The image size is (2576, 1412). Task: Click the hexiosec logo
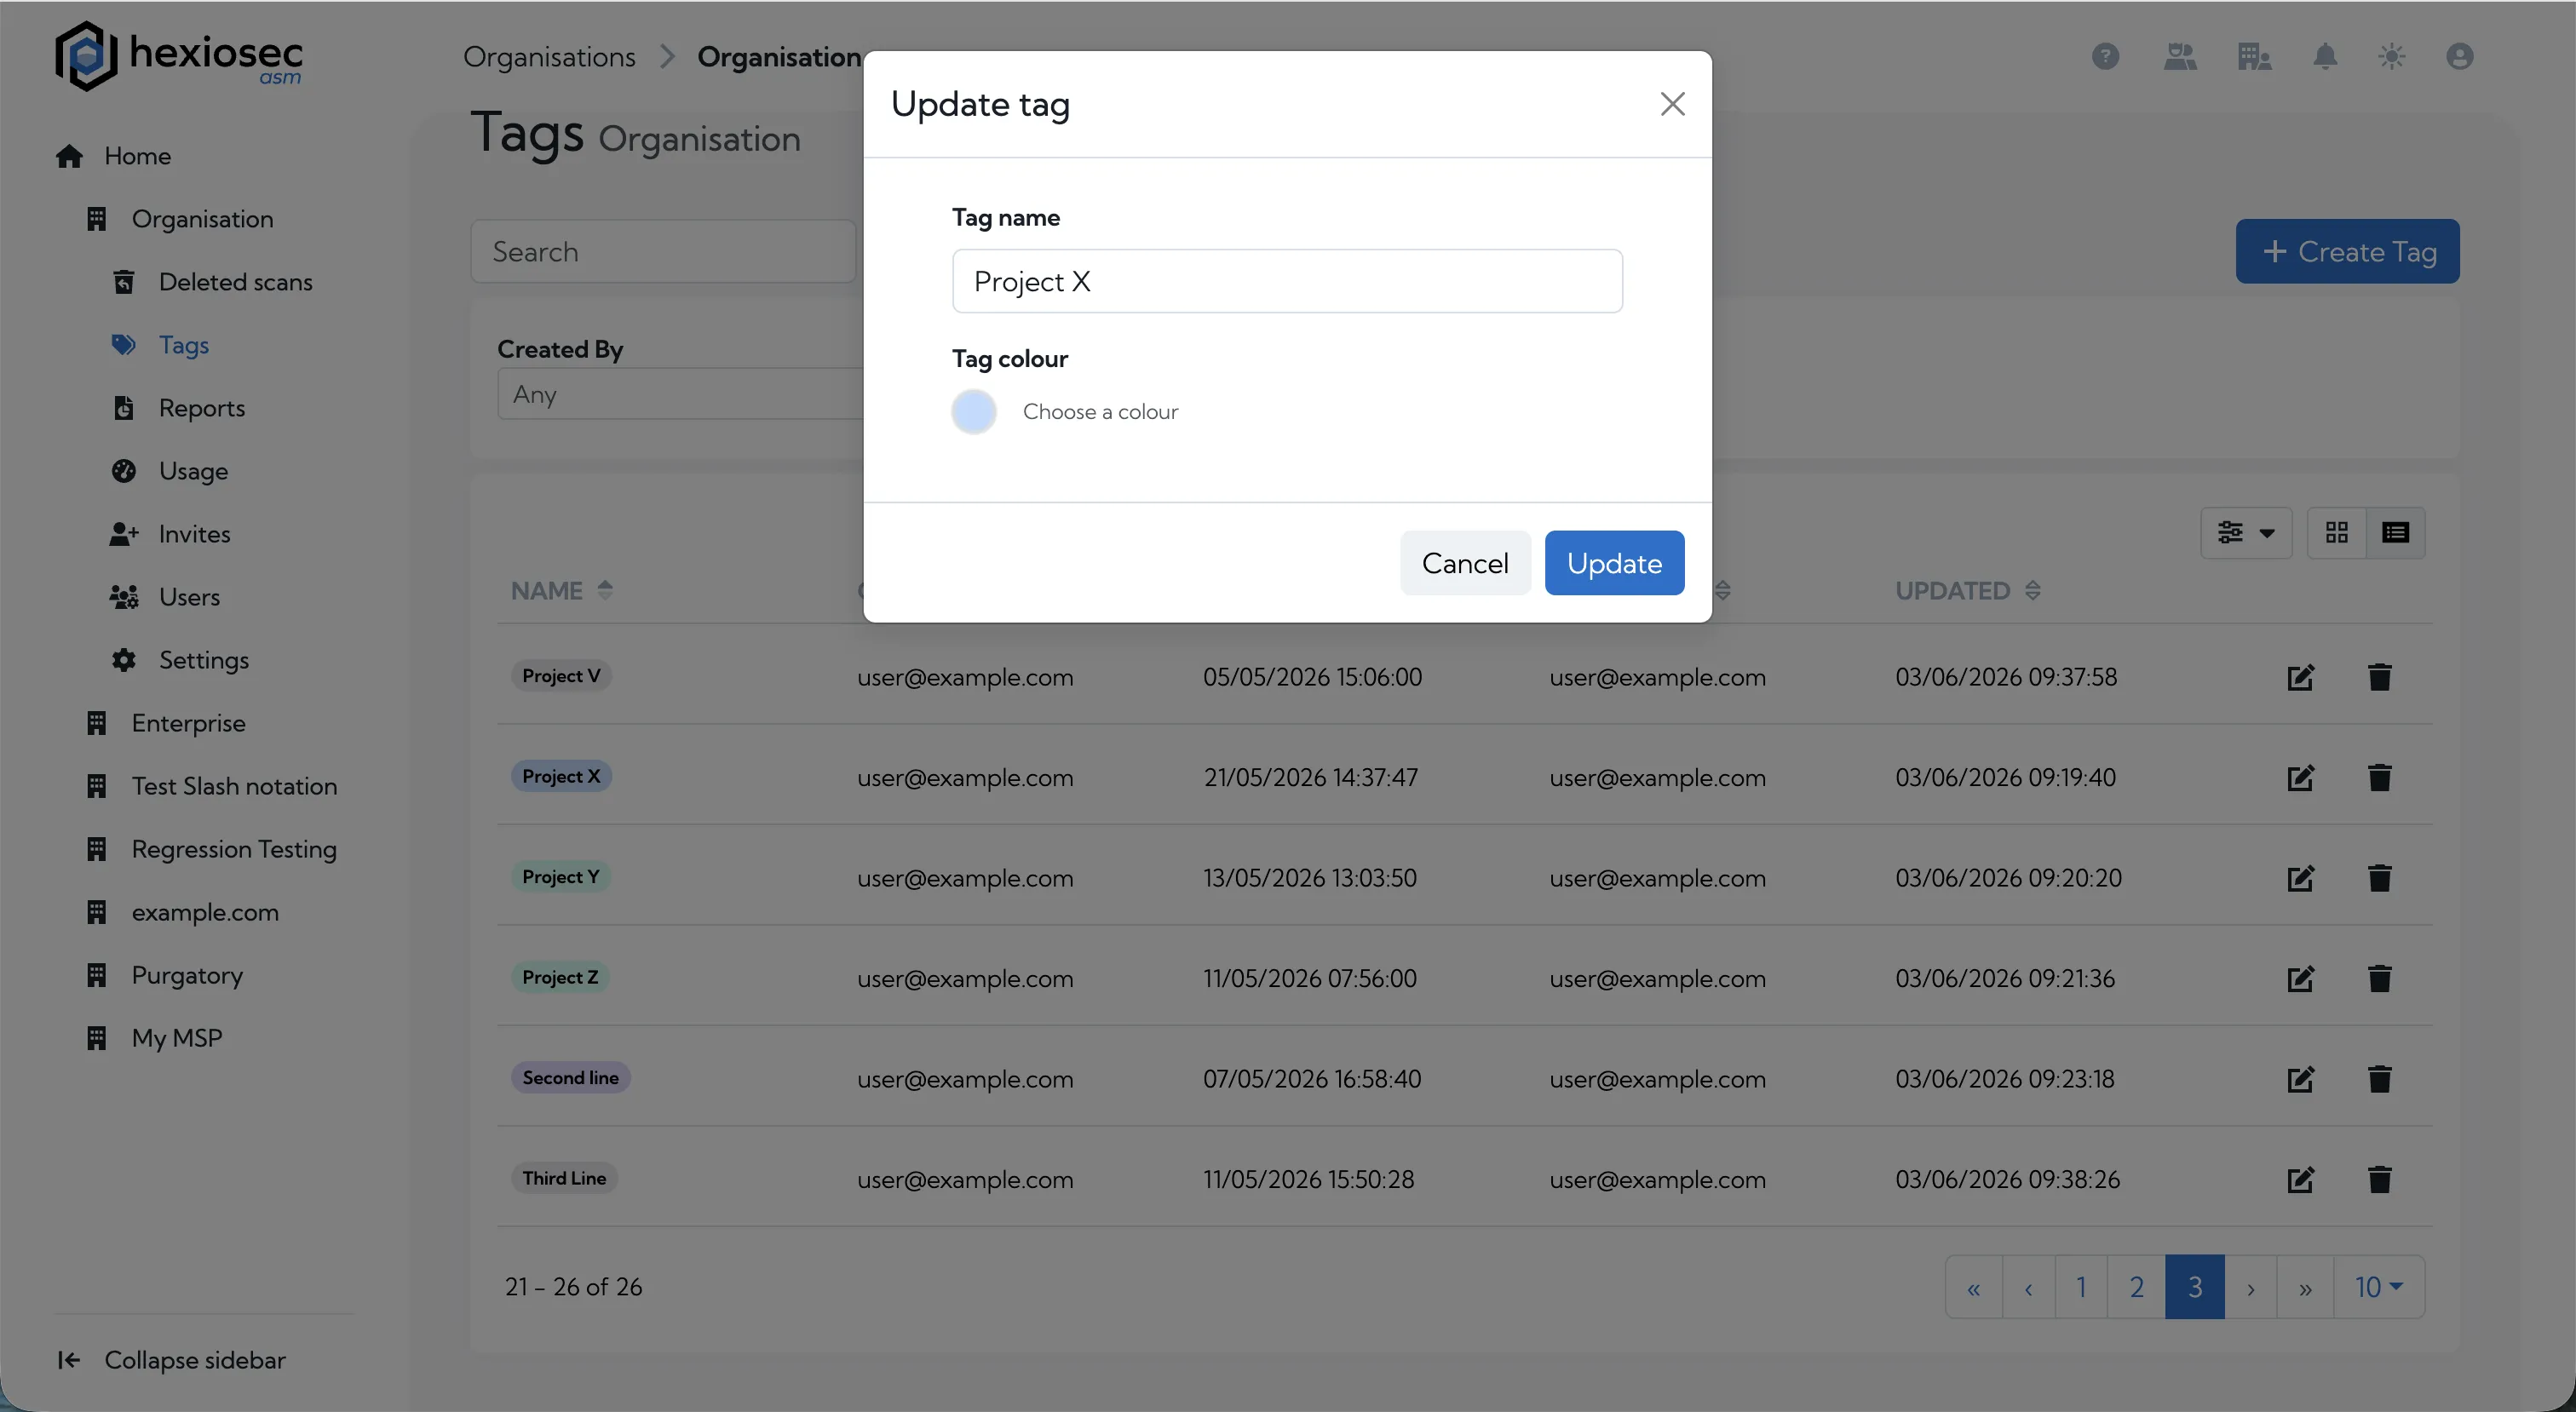coord(178,56)
